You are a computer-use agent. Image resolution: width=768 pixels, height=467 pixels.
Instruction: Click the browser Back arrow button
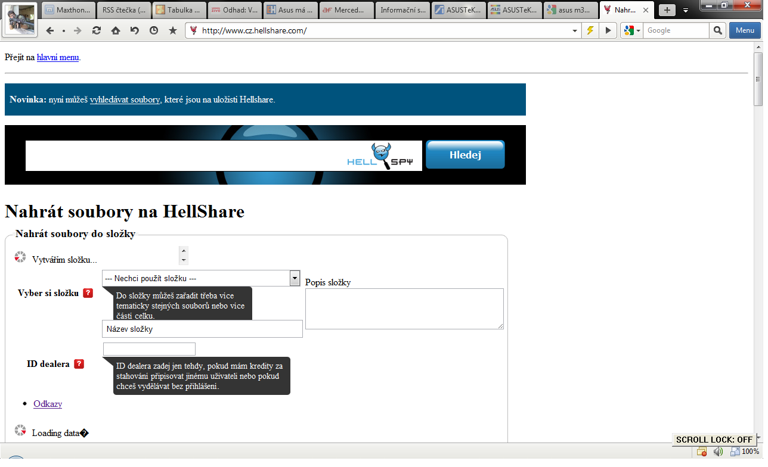50,30
